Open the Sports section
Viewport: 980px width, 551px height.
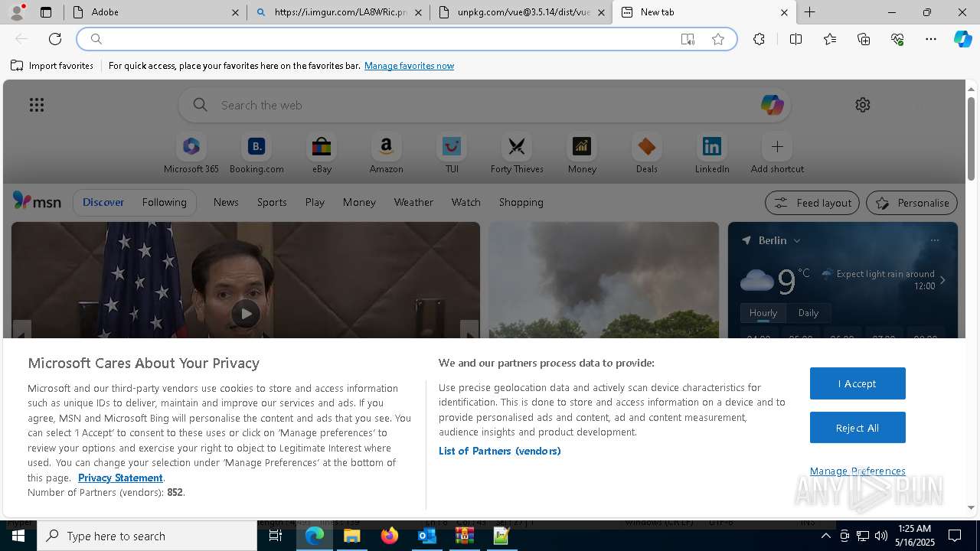click(272, 202)
